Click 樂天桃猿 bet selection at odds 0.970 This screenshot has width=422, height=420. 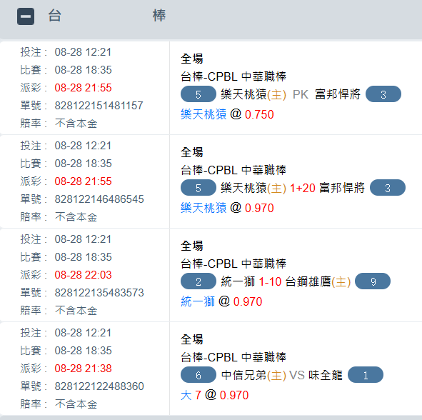(x=204, y=208)
